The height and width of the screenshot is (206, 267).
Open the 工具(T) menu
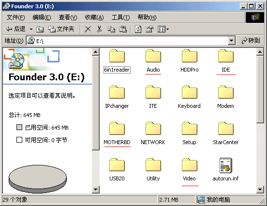pos(120,17)
